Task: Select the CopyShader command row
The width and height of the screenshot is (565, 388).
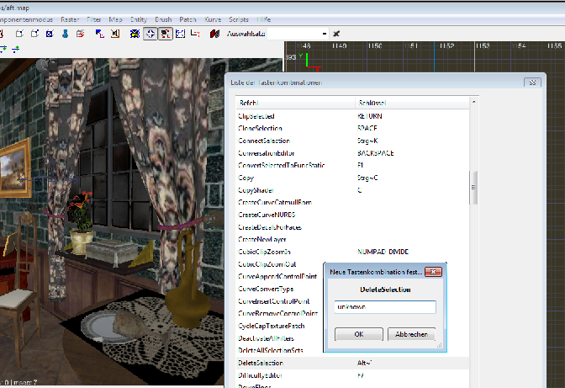Action: click(x=352, y=190)
